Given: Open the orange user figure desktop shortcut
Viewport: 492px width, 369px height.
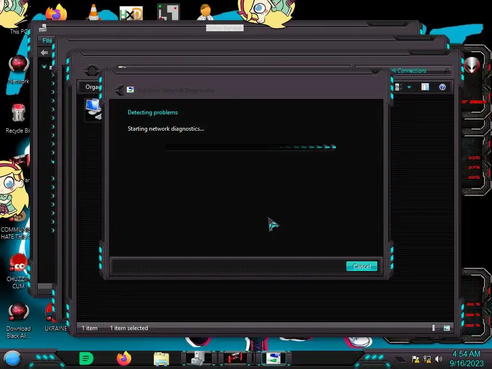Looking at the screenshot, I should pos(205,12).
